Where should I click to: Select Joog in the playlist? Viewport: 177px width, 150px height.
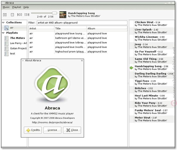(x=152, y=46)
